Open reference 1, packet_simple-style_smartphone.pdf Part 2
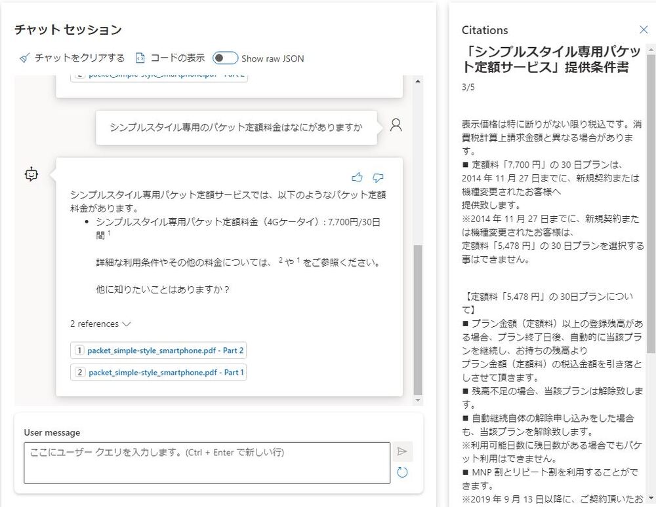The height and width of the screenshot is (507, 656). pyautogui.click(x=159, y=350)
